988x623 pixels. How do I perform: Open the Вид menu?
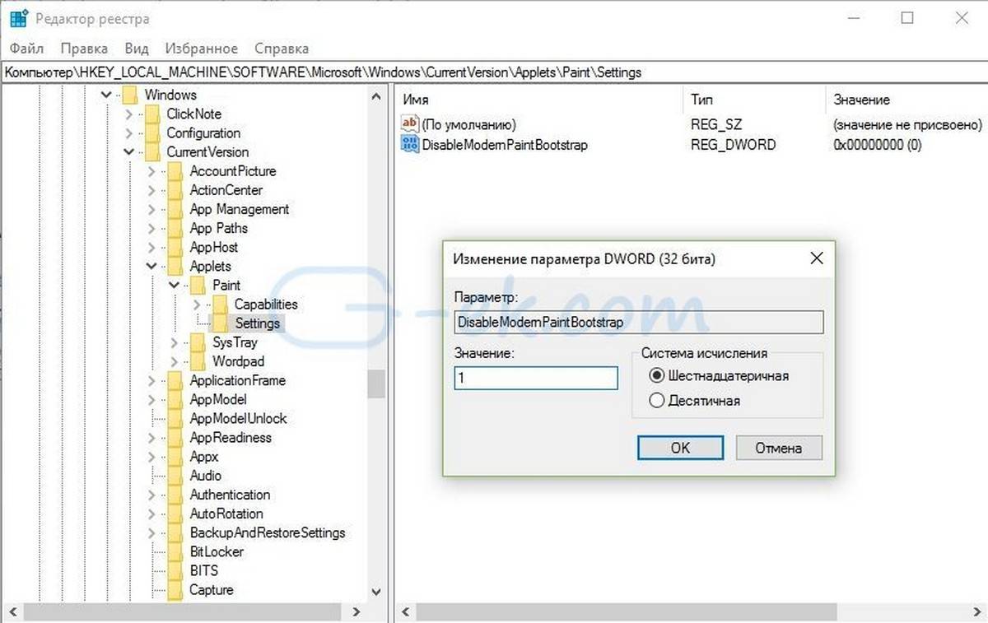pyautogui.click(x=137, y=49)
